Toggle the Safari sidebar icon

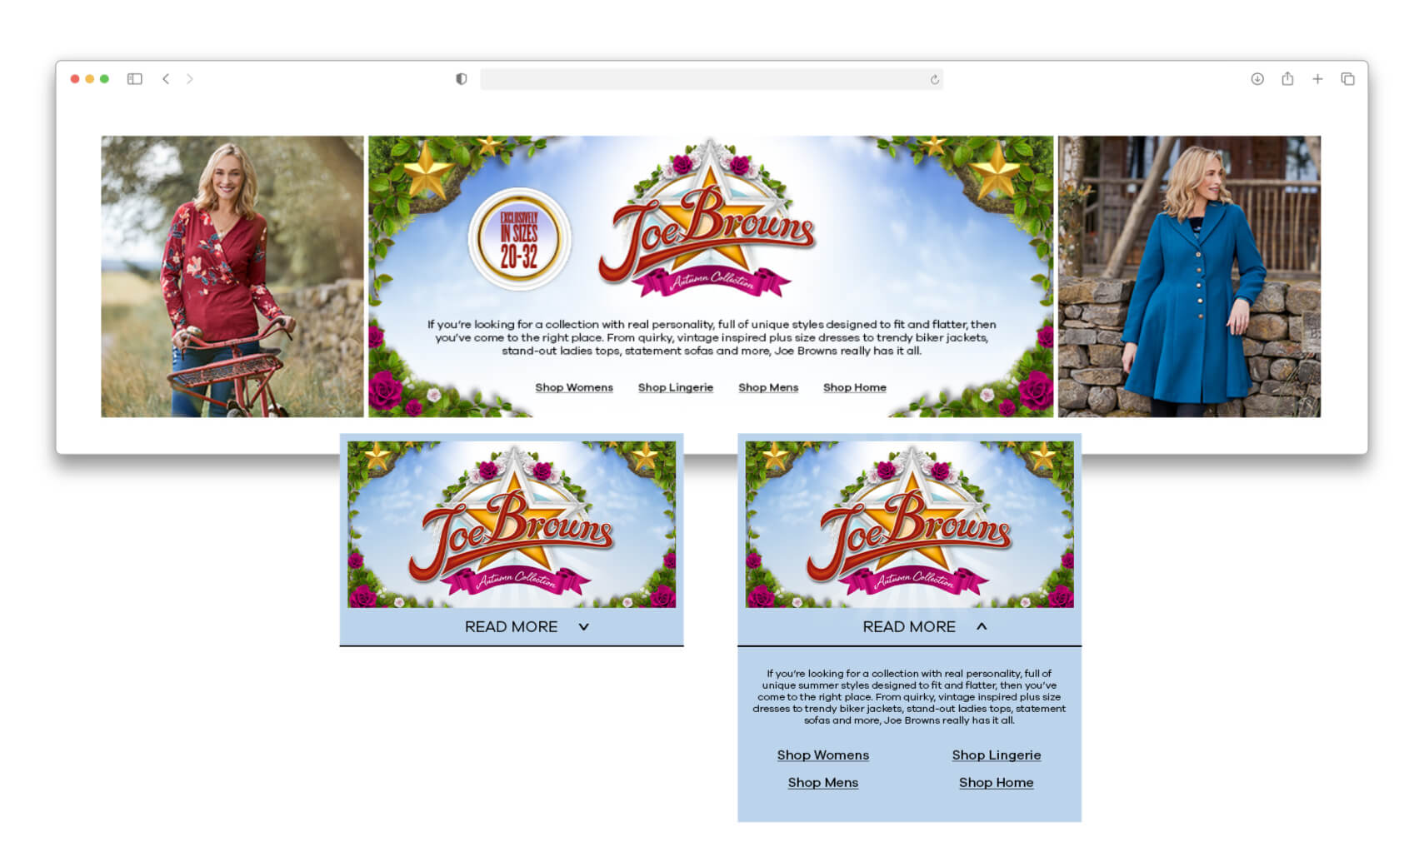(134, 79)
